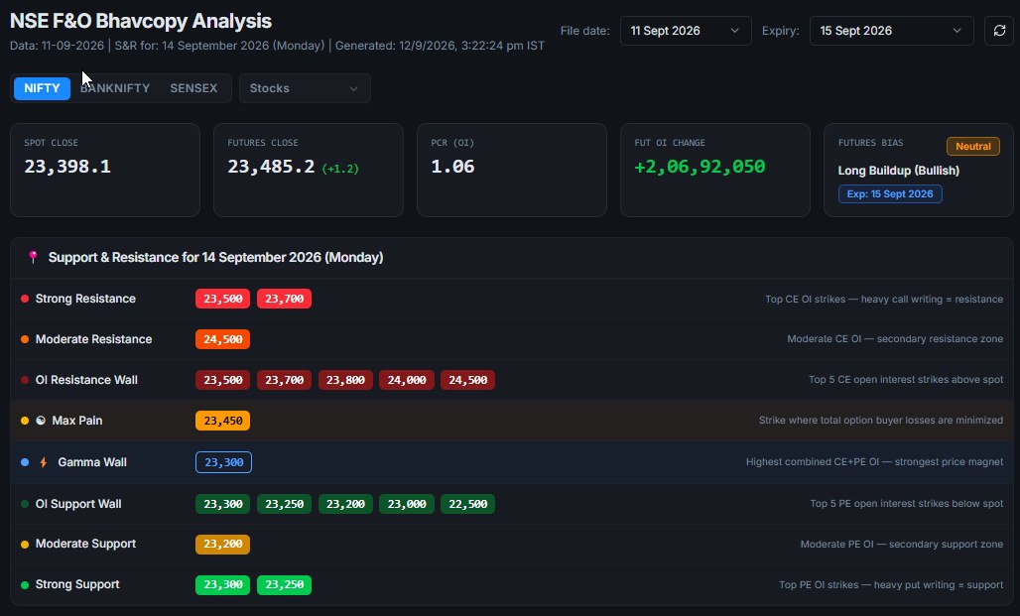Screen dimensions: 1020x616
Task: Click the Moderate Resistance row label
Action: [93, 339]
